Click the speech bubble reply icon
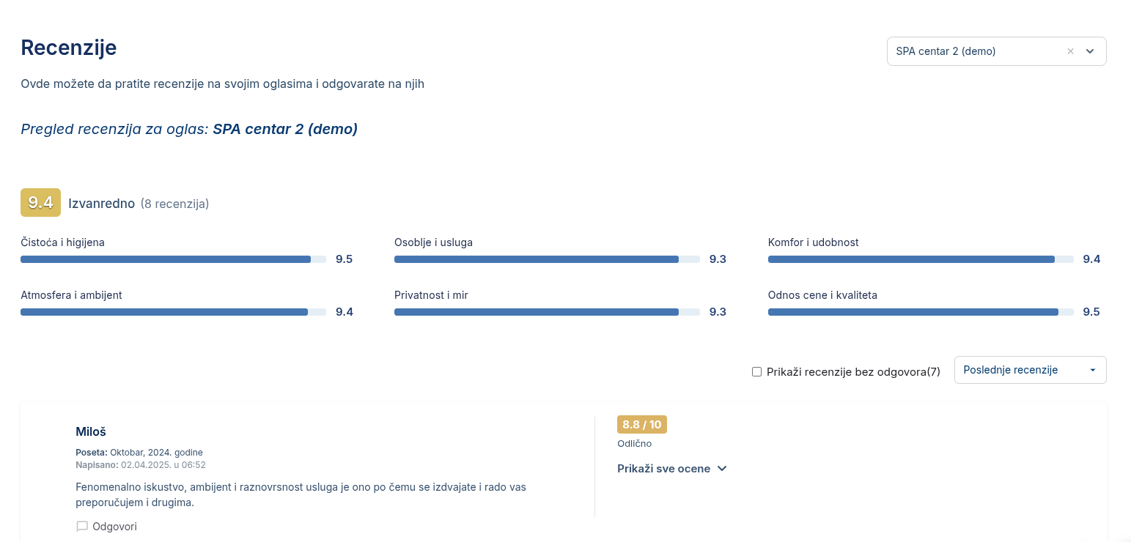The width and height of the screenshot is (1131, 542). click(82, 527)
